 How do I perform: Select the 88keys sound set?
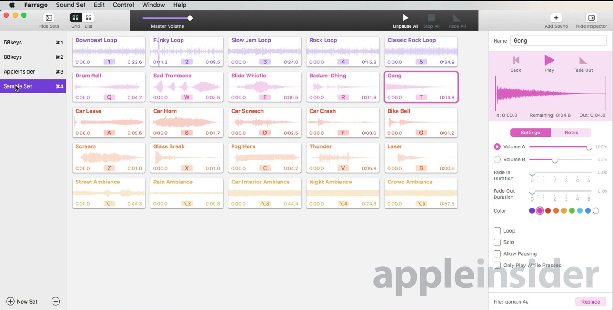[x=33, y=57]
